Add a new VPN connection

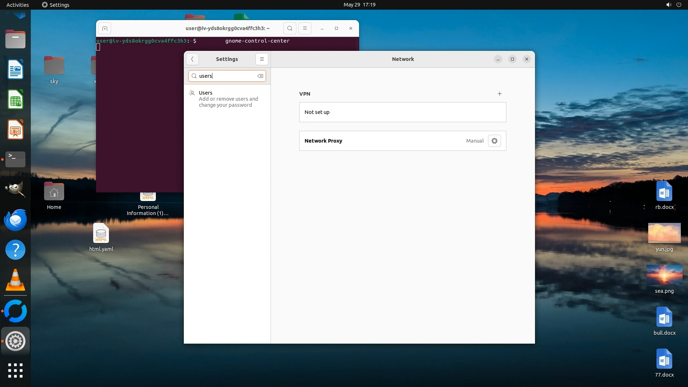[x=500, y=94]
